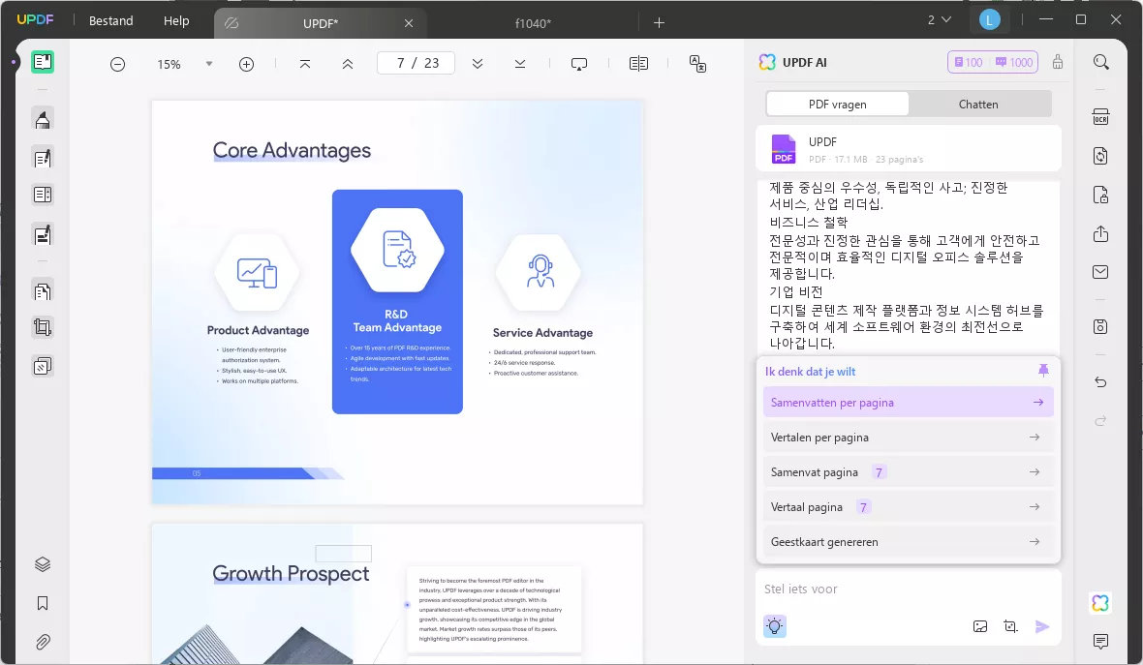Open the page display layout options
1143x665 pixels.
[638, 64]
